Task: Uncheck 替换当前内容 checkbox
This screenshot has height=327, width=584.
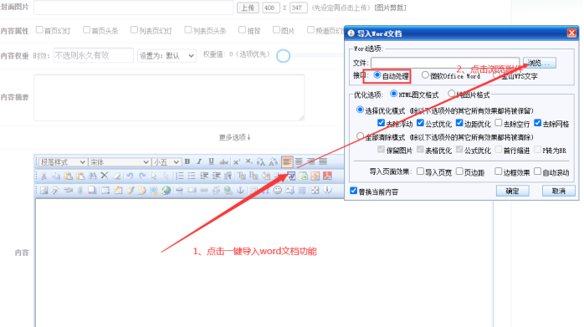Action: click(353, 191)
